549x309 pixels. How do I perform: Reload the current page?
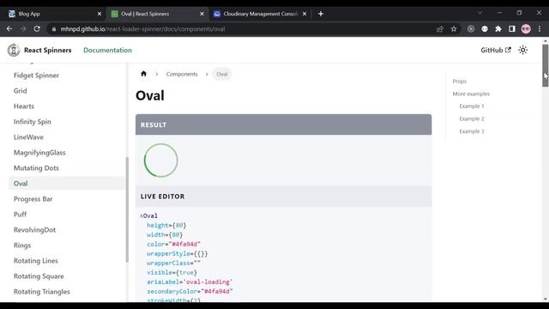37,29
